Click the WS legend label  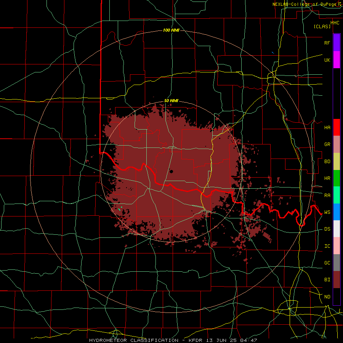[327, 212]
